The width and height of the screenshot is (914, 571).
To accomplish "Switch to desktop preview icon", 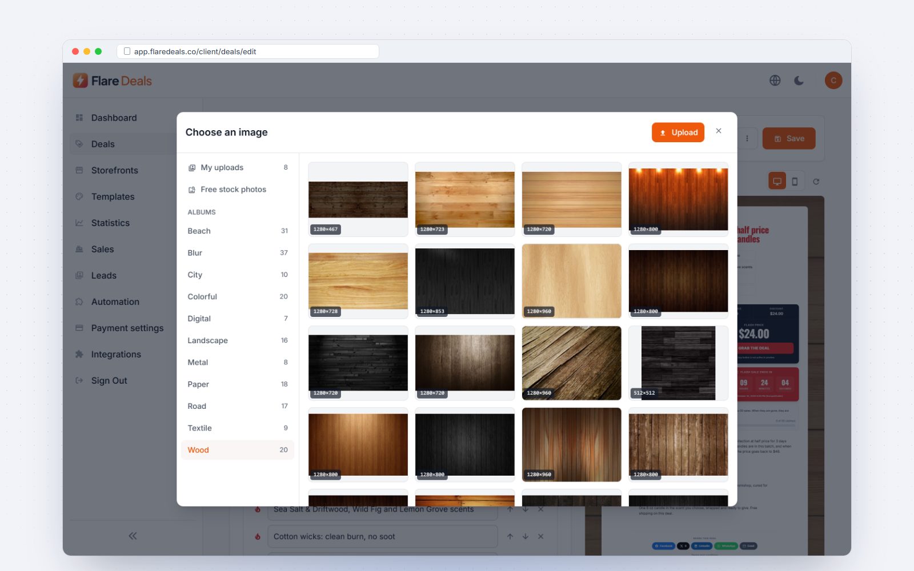I will 777,182.
